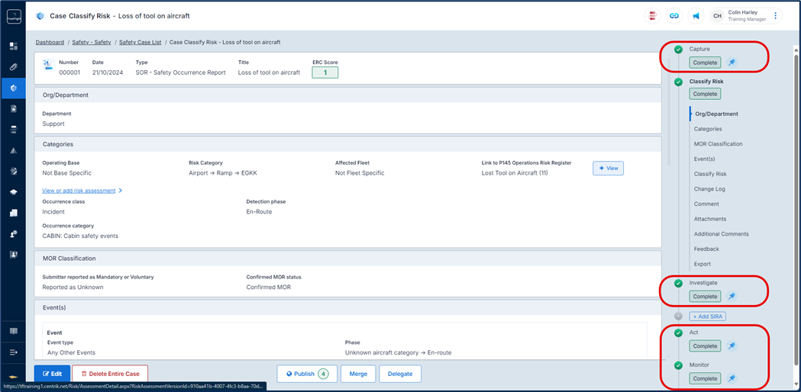Toggle the Capture stage green check
This screenshot has width=801, height=392.
click(678, 50)
